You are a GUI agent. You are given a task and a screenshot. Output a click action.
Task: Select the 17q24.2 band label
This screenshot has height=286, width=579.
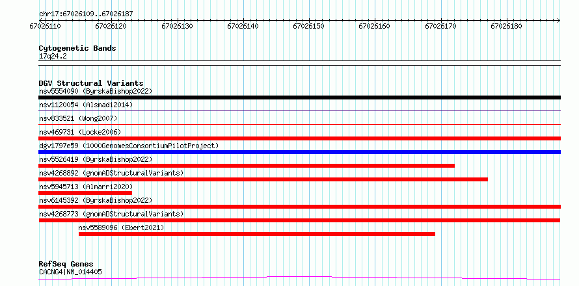pos(53,57)
